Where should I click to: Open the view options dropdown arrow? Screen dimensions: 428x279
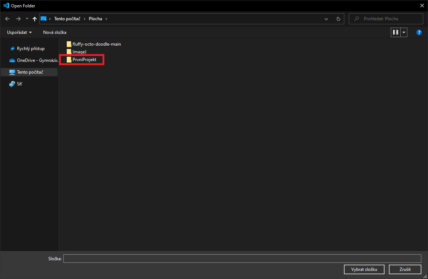(x=404, y=32)
